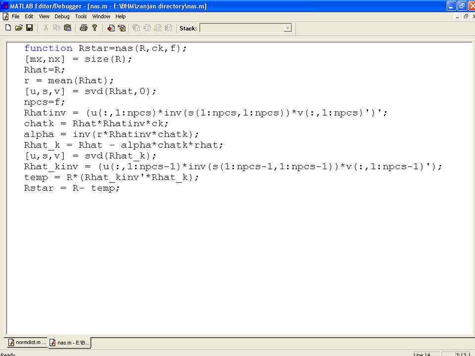Viewport: 475px width, 356px height.
Task: Click the window title bar text
Action: click(x=108, y=6)
